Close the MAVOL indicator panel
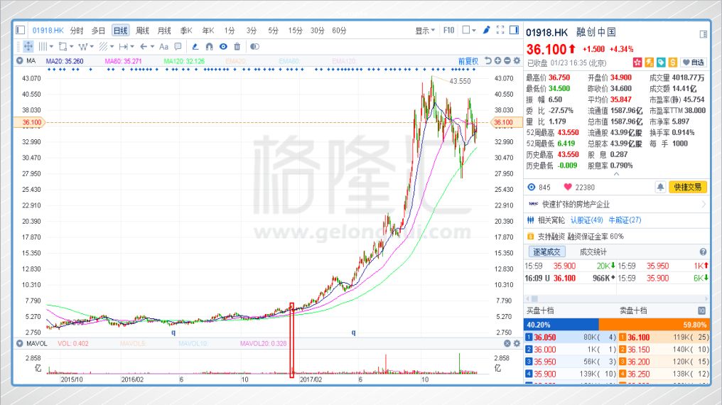Image resolution: width=722 pixels, height=405 pixels. [x=507, y=343]
